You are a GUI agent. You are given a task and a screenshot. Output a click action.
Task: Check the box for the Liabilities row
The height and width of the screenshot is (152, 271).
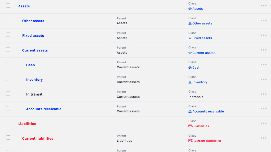click(x=8, y=123)
